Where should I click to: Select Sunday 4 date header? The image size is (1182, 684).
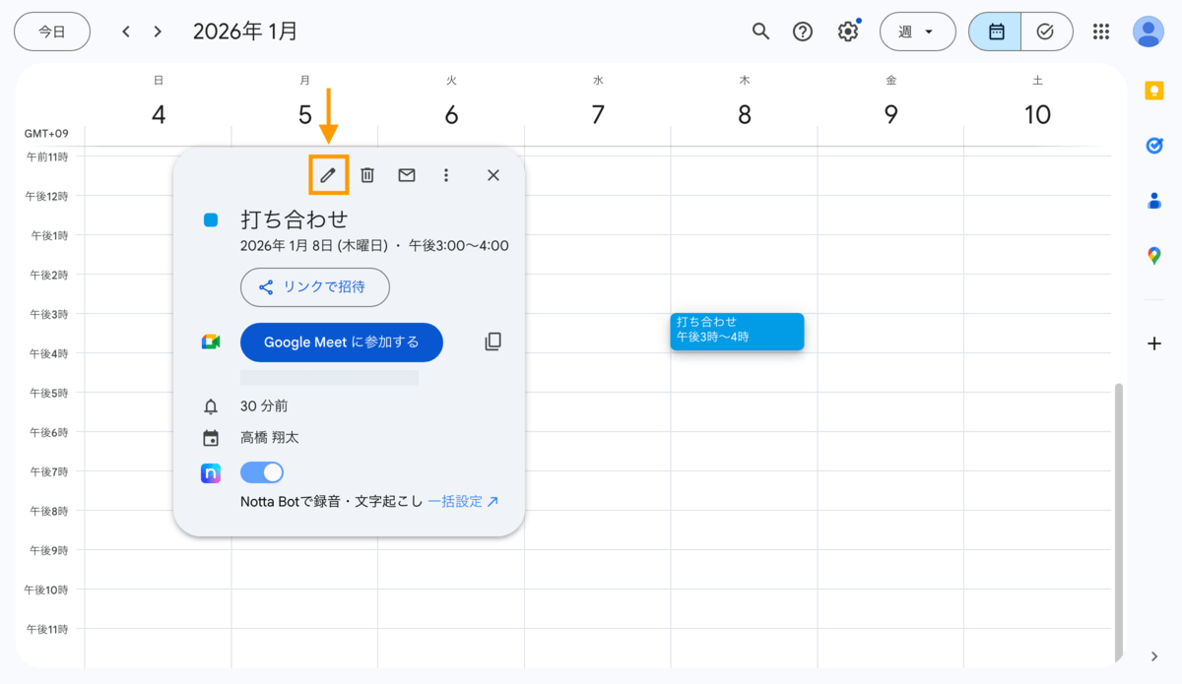(x=159, y=114)
